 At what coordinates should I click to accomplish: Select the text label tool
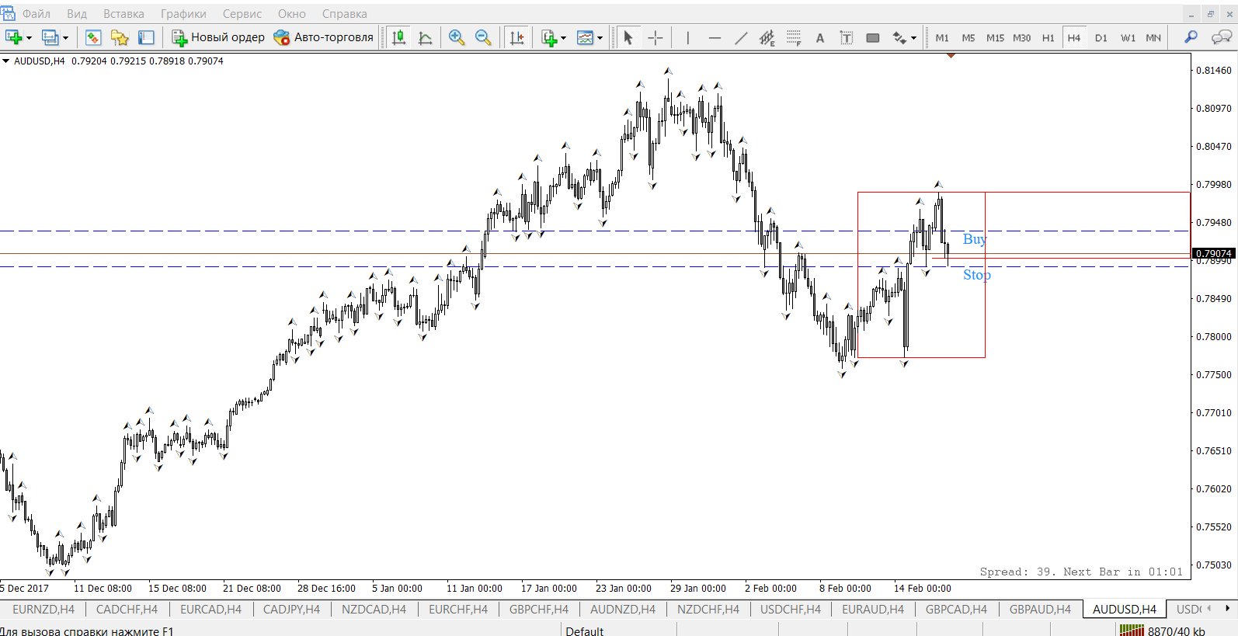[847, 37]
